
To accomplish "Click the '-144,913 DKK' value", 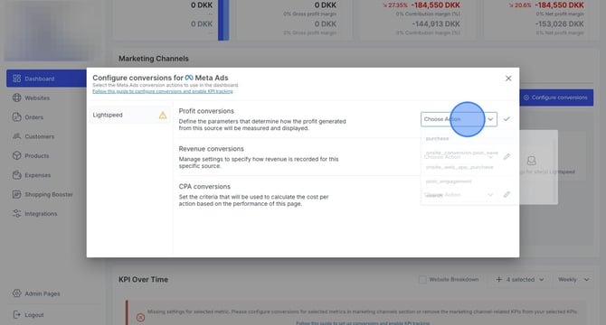I will coord(436,23).
